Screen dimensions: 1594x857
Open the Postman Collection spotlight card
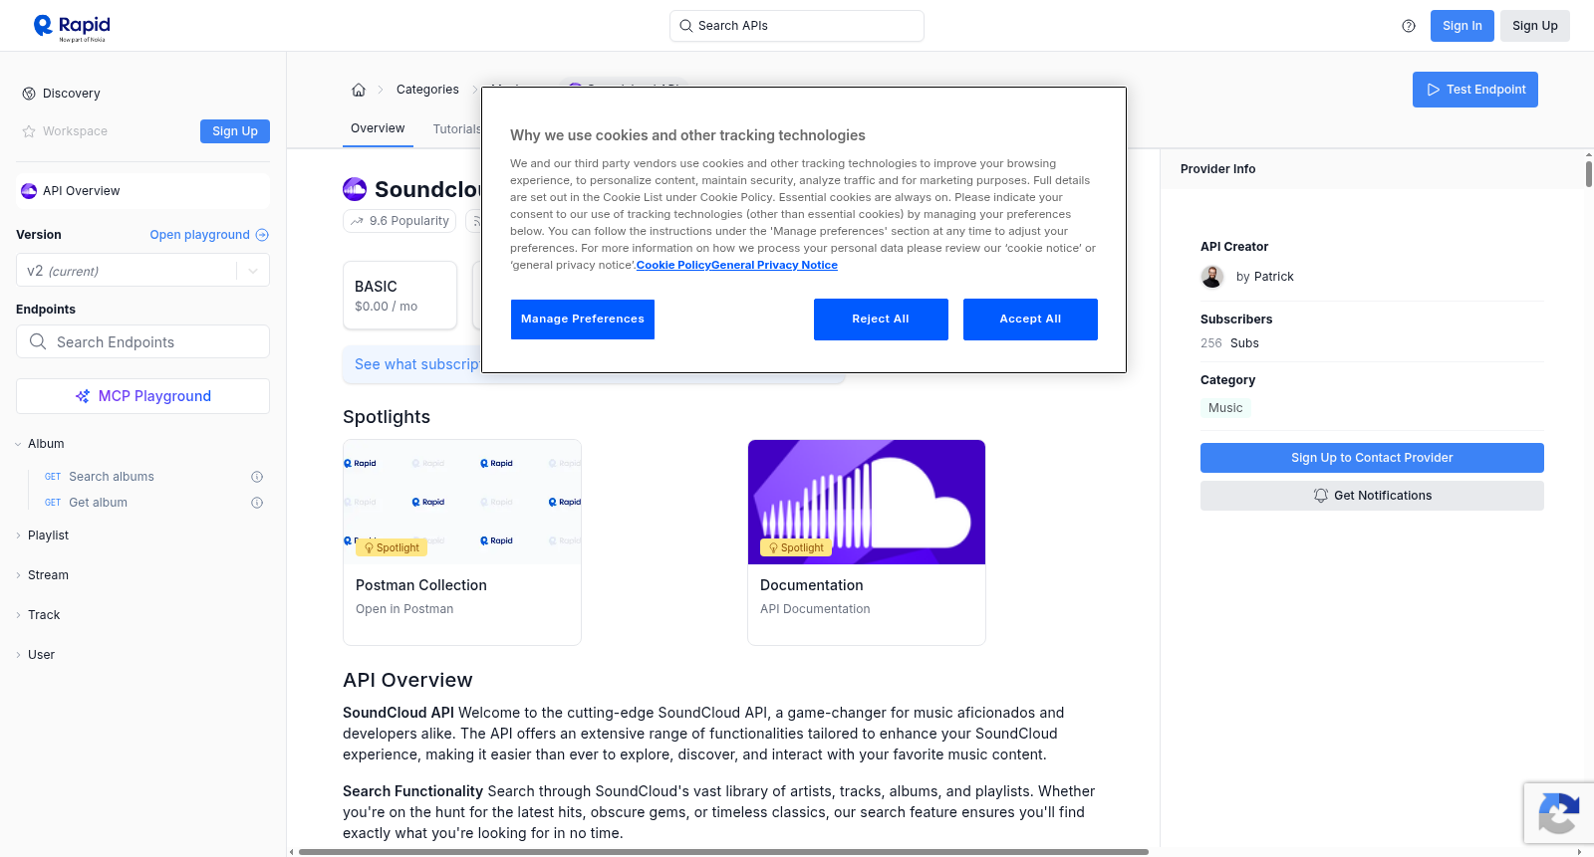462,542
